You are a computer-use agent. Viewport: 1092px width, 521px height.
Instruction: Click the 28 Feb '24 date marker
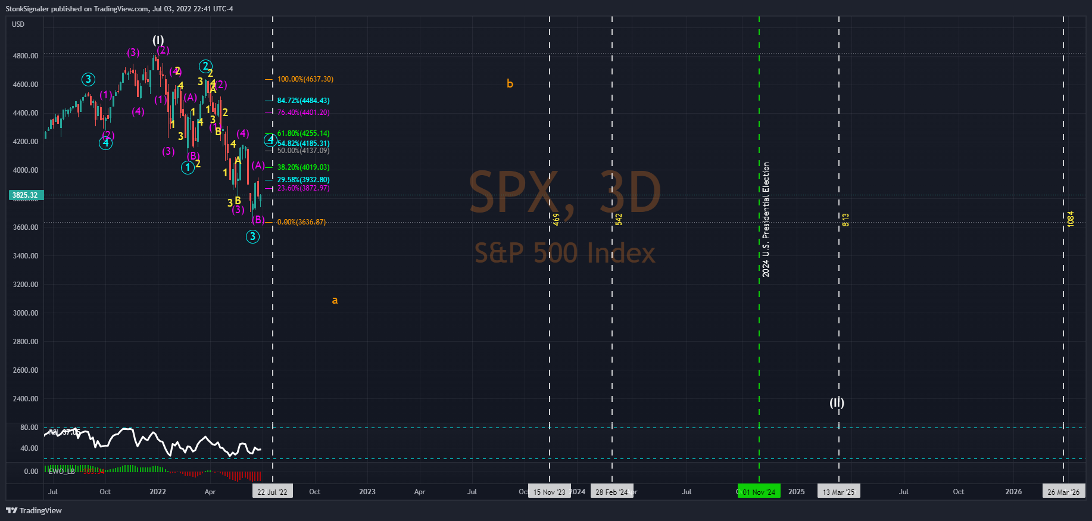point(612,492)
